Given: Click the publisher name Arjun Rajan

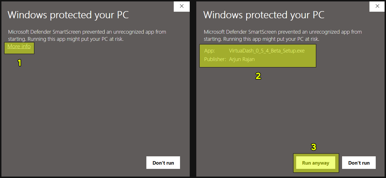Looking at the screenshot, I should pos(242,60).
